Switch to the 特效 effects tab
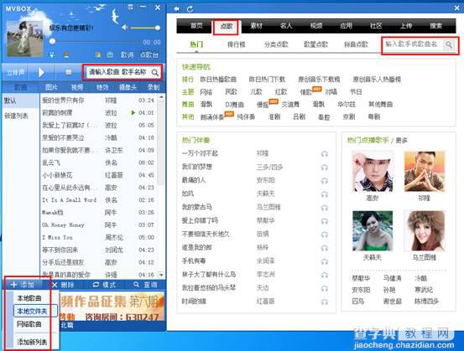 102,87
